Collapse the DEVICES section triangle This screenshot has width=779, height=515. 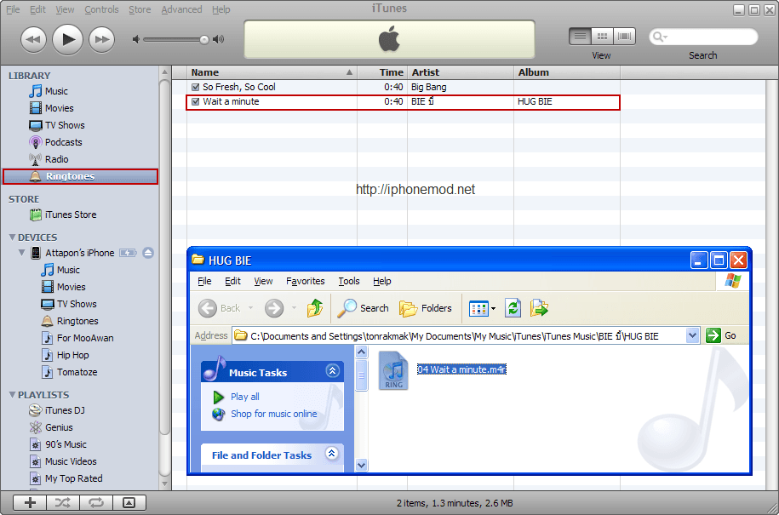click(13, 237)
